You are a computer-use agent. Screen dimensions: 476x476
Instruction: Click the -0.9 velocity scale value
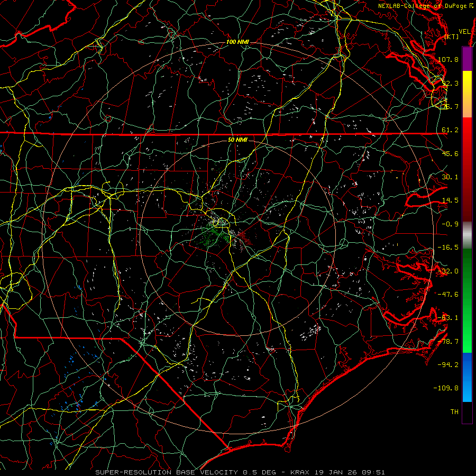coord(450,224)
